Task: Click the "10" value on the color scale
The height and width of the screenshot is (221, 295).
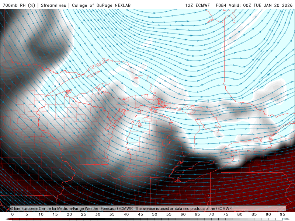Action: (x=41, y=214)
